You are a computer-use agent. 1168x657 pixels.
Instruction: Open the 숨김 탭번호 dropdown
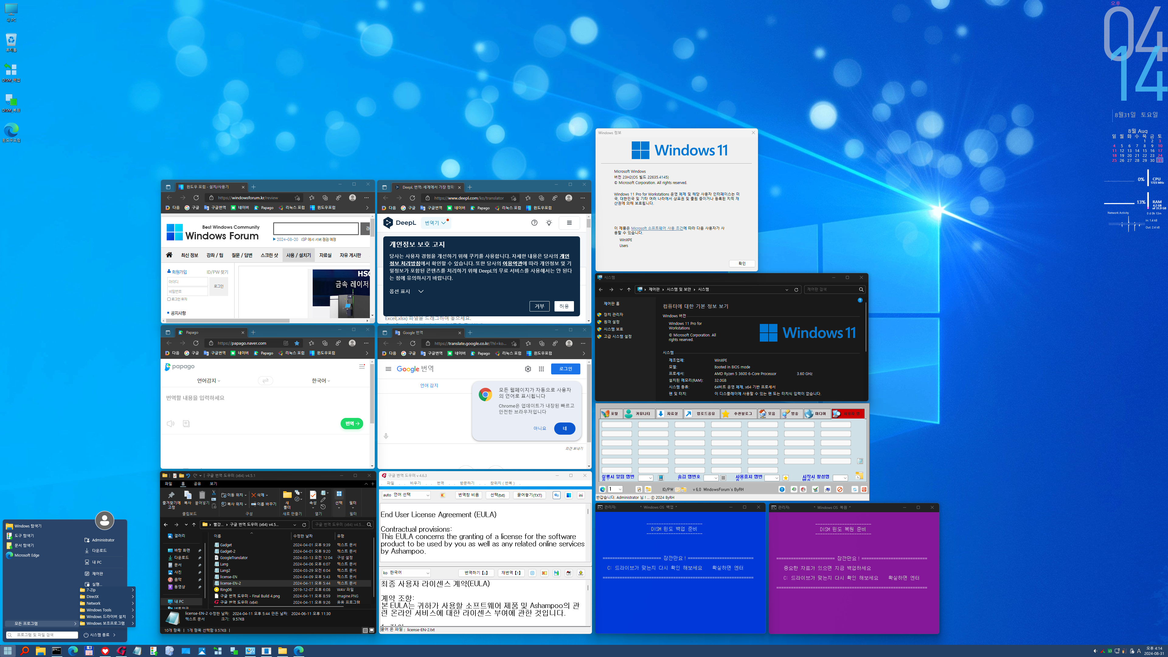pos(711,478)
